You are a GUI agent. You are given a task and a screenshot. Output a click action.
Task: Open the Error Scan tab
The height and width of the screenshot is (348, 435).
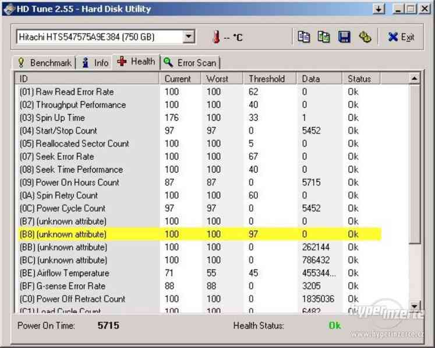pos(190,63)
